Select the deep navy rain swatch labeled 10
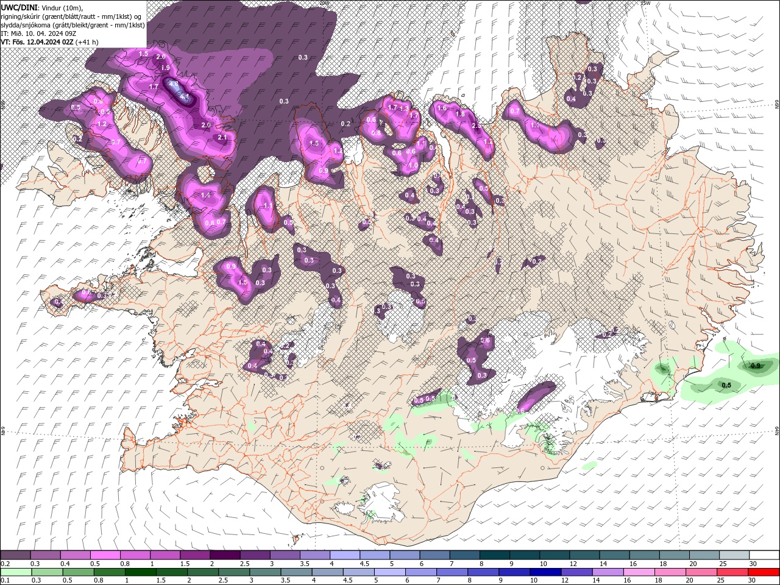 [547, 572]
